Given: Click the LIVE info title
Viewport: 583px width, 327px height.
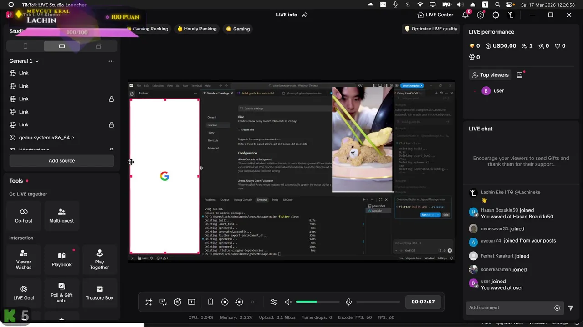Looking at the screenshot, I should [286, 15].
